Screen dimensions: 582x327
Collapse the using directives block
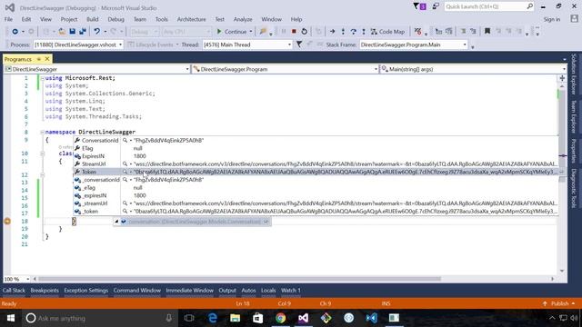(x=42, y=78)
